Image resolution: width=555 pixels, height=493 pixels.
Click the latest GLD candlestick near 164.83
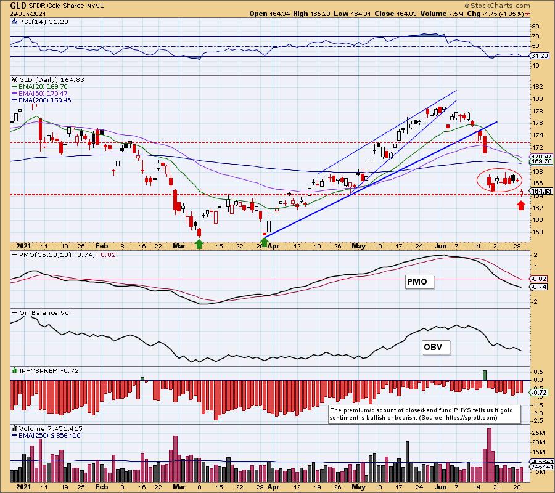[x=521, y=192]
